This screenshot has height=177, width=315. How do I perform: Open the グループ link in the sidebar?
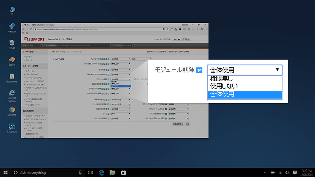click(x=29, y=60)
